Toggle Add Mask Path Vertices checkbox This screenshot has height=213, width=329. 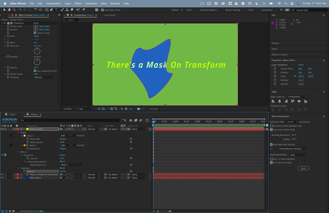(x=271, y=144)
